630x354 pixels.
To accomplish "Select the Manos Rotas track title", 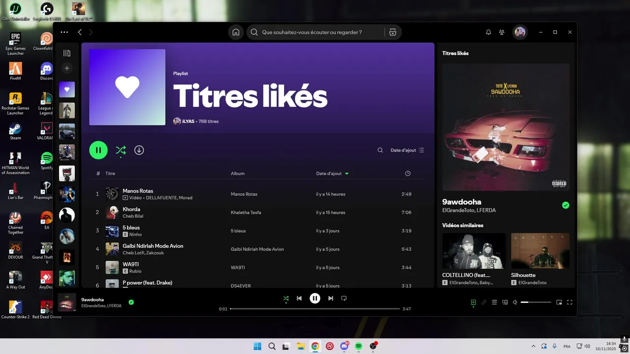I will (x=138, y=191).
